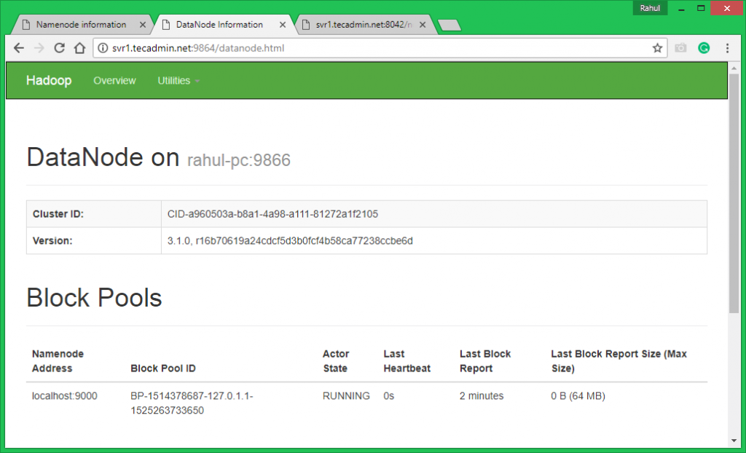The width and height of the screenshot is (746, 453).
Task: Switch to the Namenode information tab
Action: (80, 25)
